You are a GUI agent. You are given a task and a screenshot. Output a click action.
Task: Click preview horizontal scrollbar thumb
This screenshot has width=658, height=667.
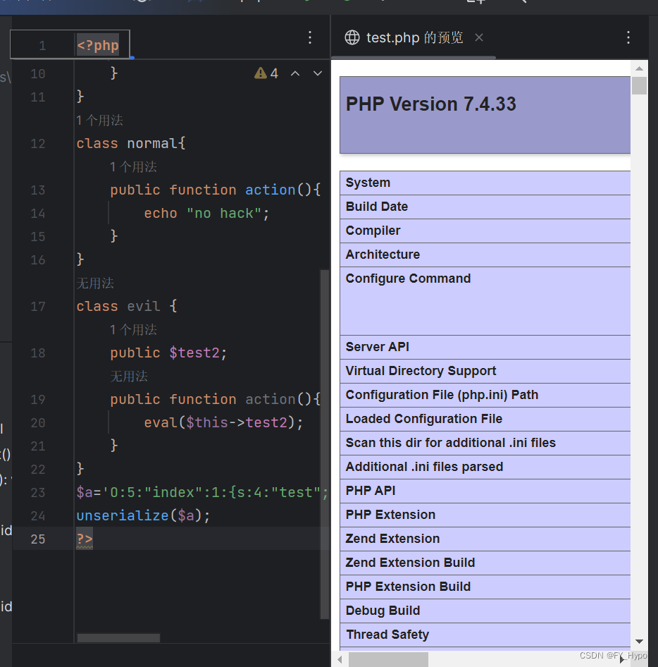tap(388, 660)
